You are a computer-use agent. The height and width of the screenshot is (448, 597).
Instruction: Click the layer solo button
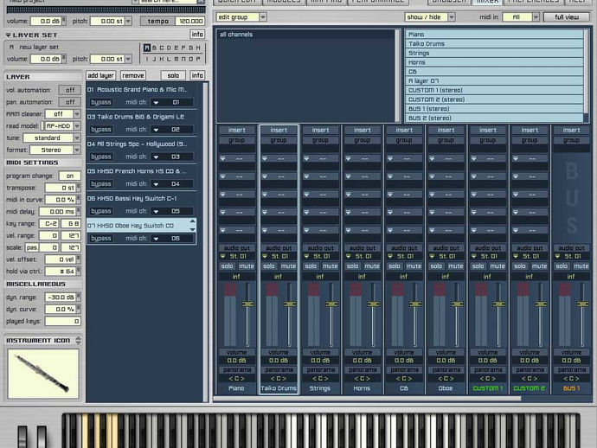point(173,75)
